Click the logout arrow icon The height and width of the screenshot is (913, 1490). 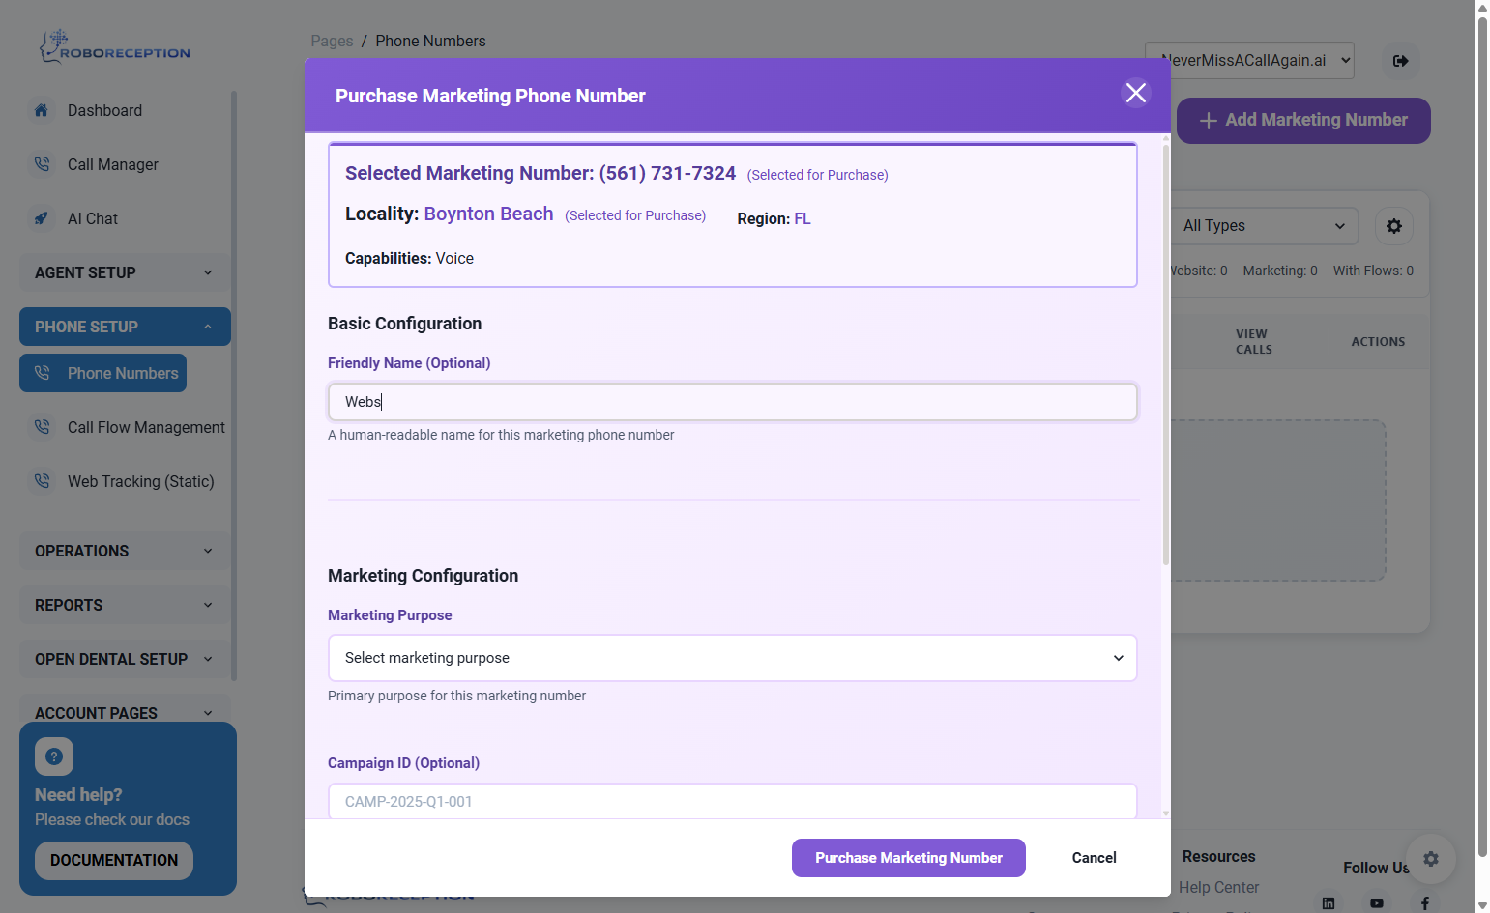pyautogui.click(x=1401, y=61)
